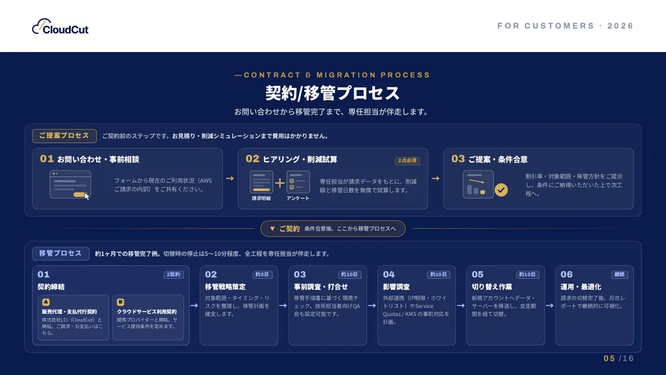Viewport: 666px width, 375px height.
Task: Click the 影響調査 step title
Action: click(396, 287)
